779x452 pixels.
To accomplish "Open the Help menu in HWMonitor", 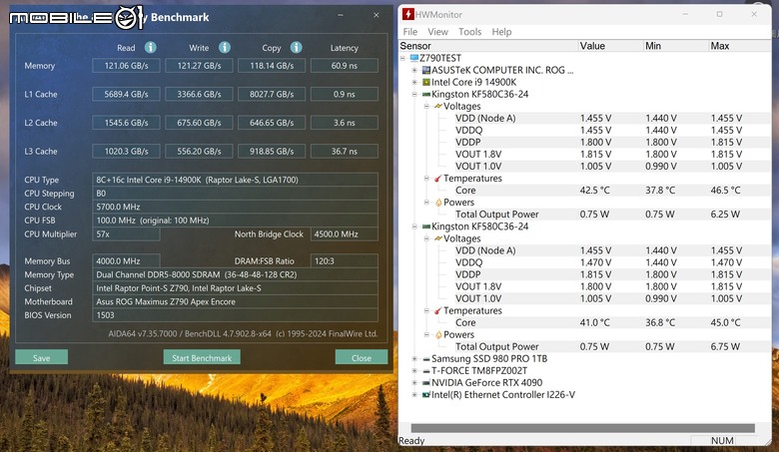I will click(501, 32).
